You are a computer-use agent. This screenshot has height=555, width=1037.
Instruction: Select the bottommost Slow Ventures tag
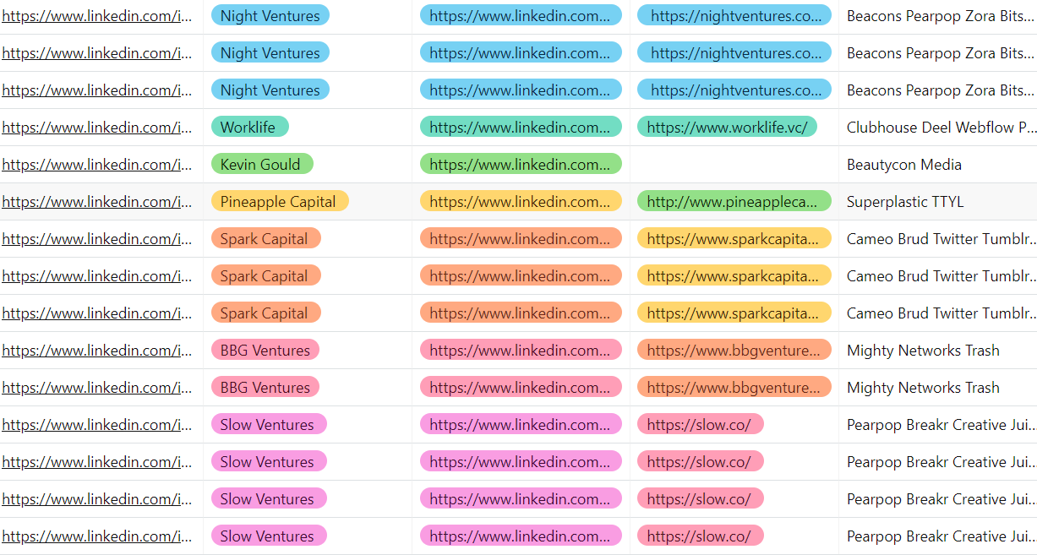coord(269,536)
